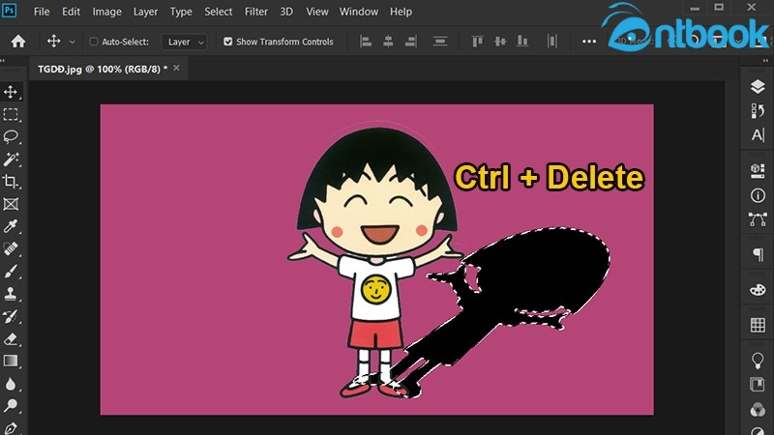Image resolution: width=774 pixels, height=435 pixels.
Task: Select the Dodge tool
Action: (x=11, y=406)
